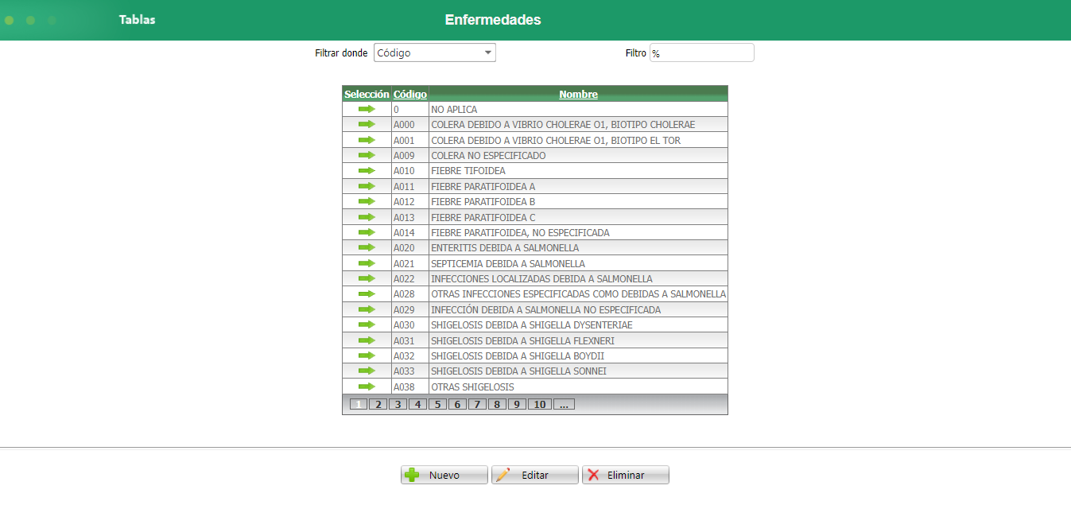Click the dropdown arrow next to Código
The width and height of the screenshot is (1071, 505).
487,52
